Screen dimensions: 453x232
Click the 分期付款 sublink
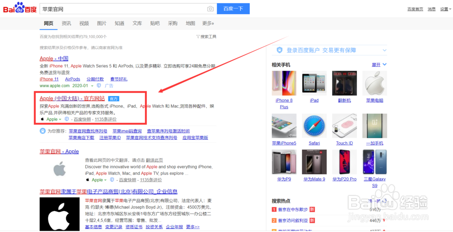95,79
